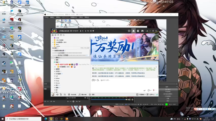Move source up arrow in OBS sources
The height and width of the screenshot is (121, 216).
[x=77, y=102]
